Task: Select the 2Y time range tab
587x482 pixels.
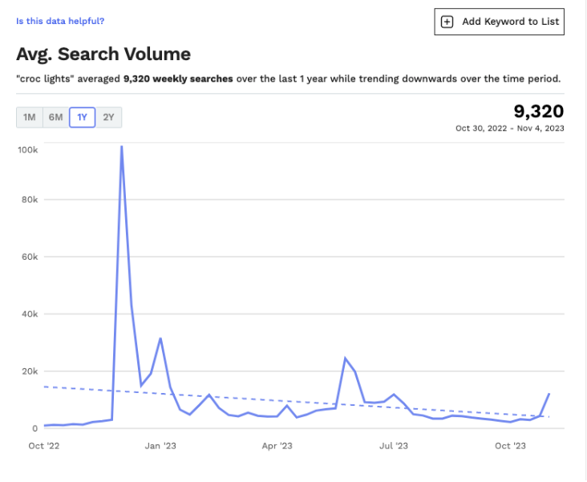Action: (108, 118)
